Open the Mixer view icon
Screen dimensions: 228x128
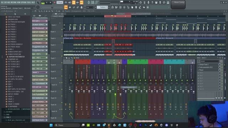124,7
